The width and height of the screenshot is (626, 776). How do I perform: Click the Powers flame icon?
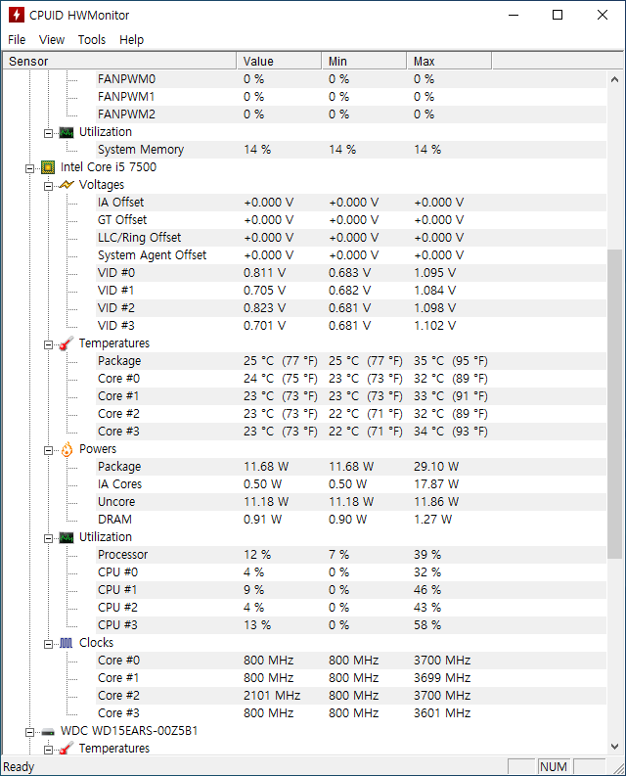[x=67, y=449]
